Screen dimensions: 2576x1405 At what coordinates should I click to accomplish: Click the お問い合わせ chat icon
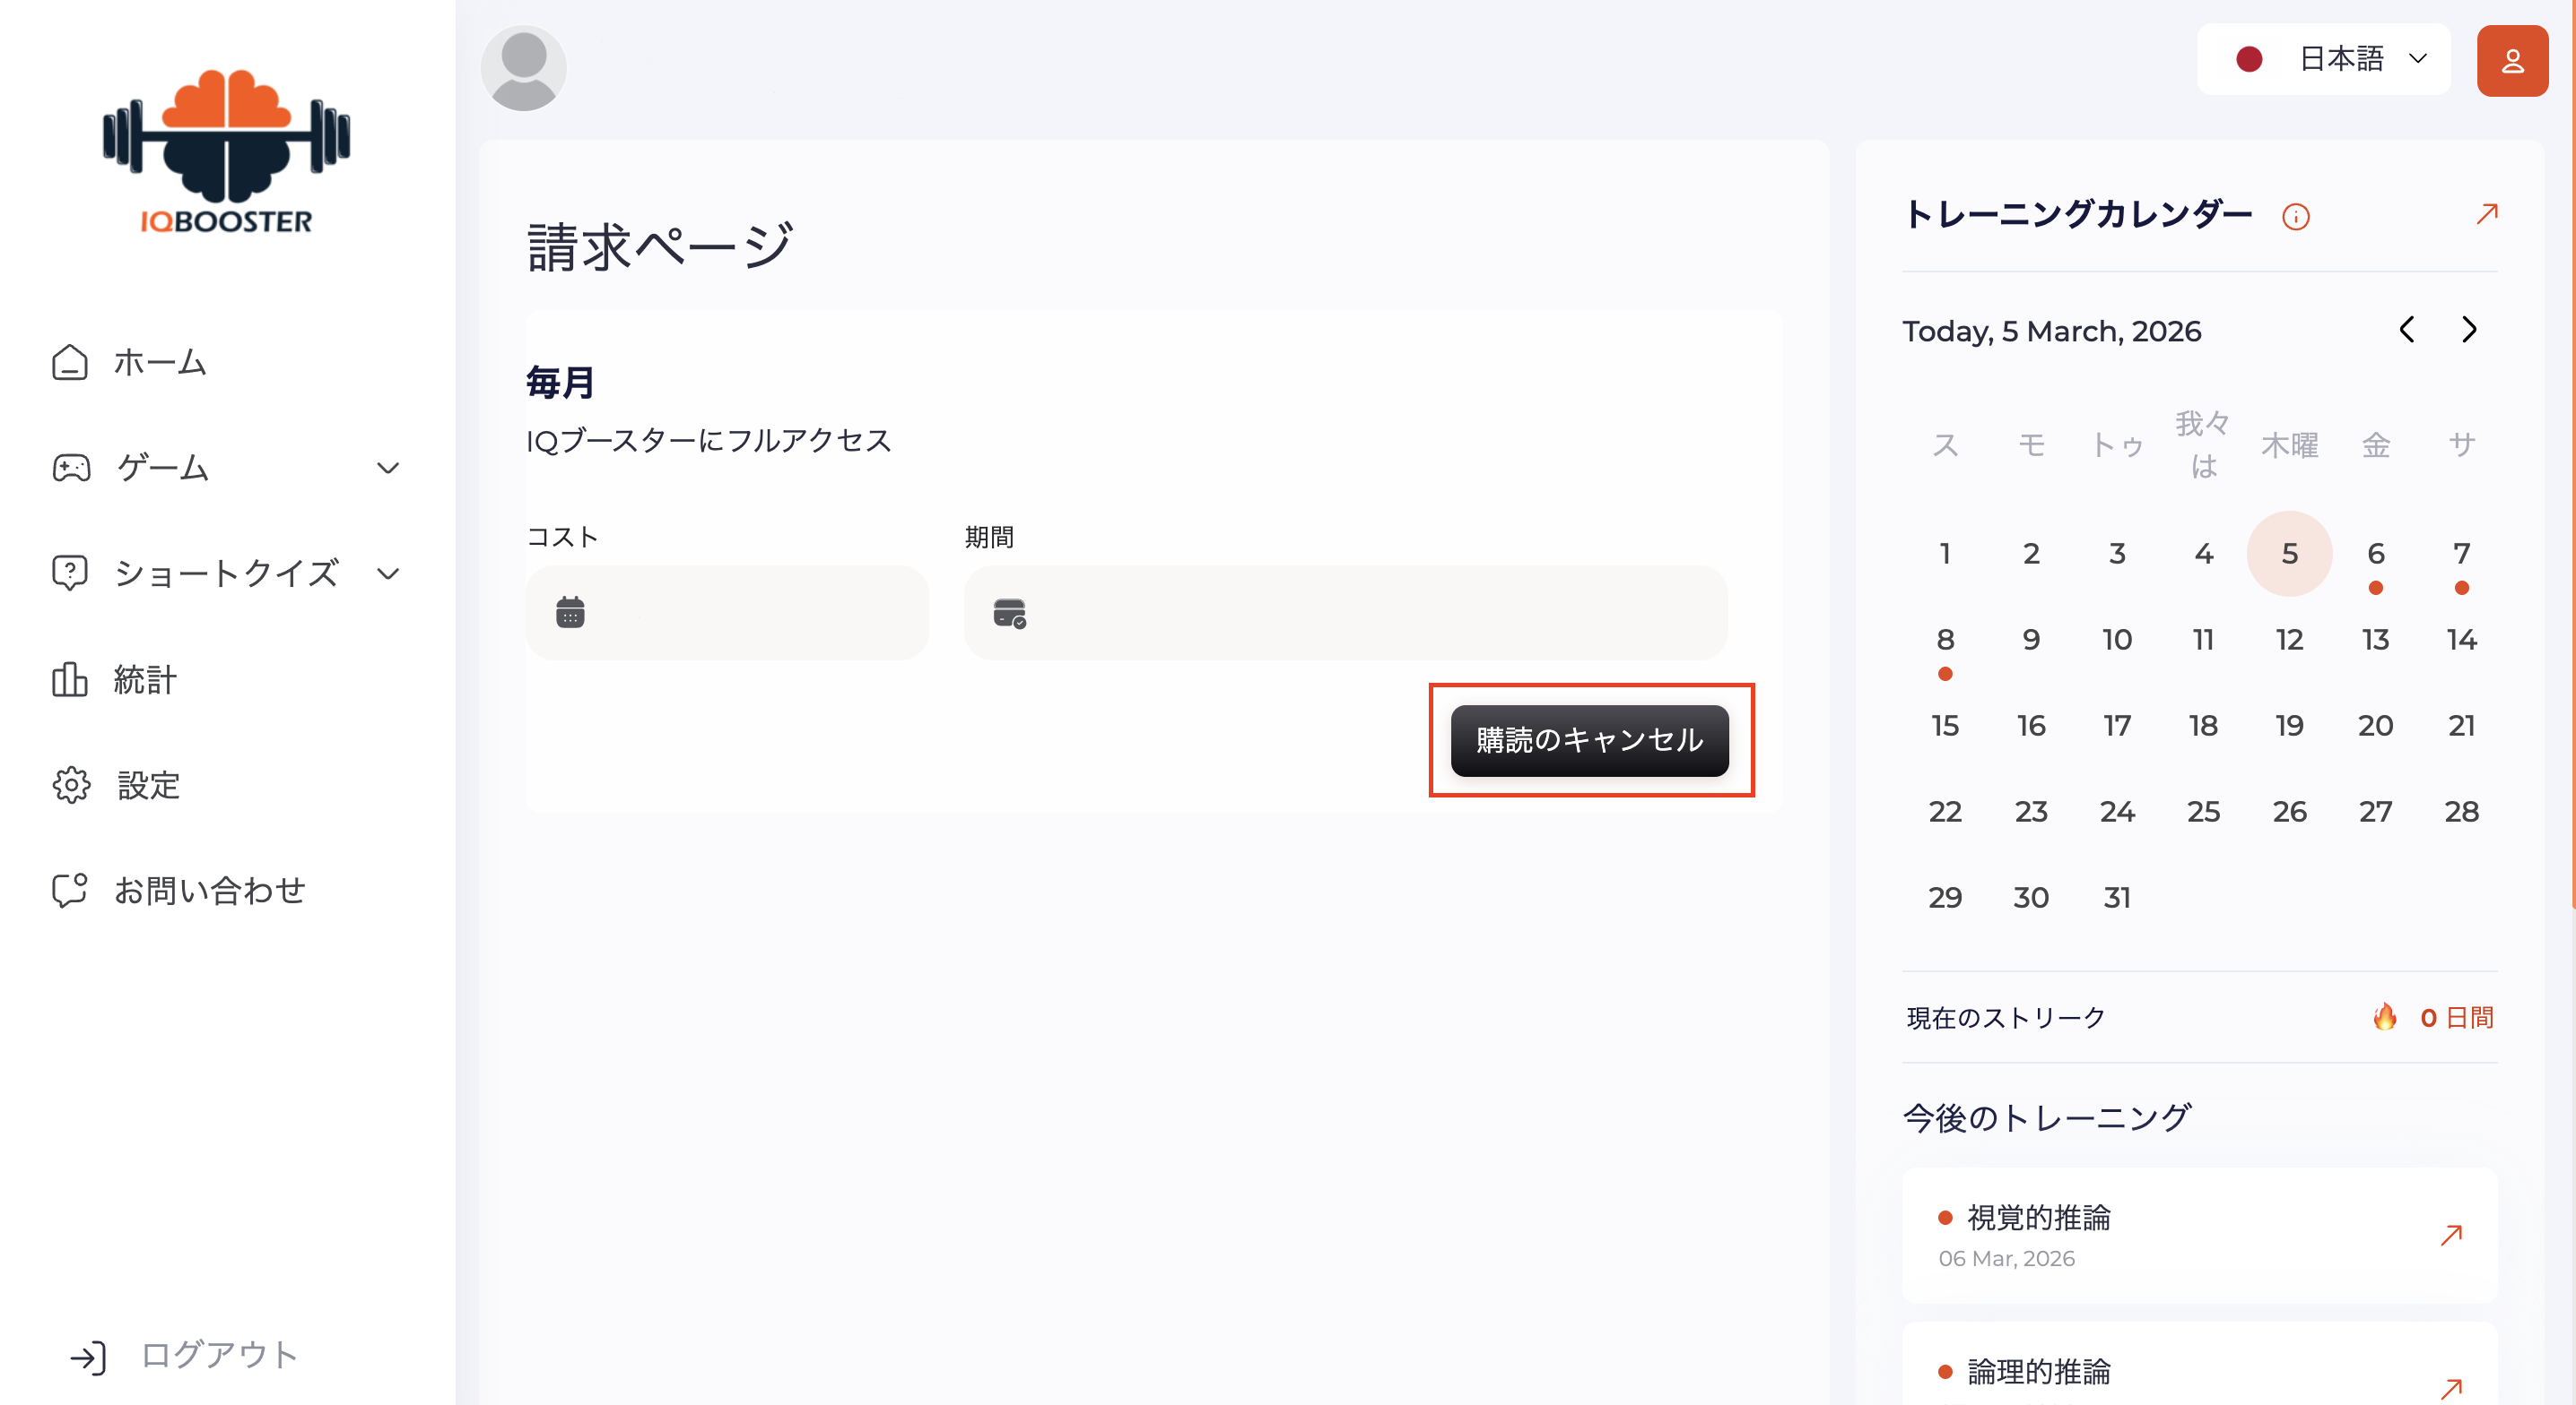point(69,891)
